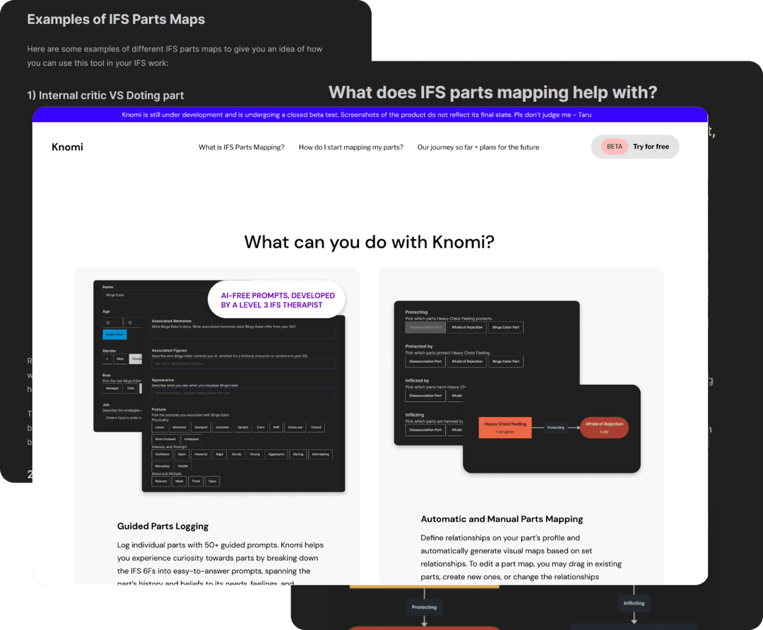Click the Associated Memories text field
The image size is (763, 630).
pos(243,334)
